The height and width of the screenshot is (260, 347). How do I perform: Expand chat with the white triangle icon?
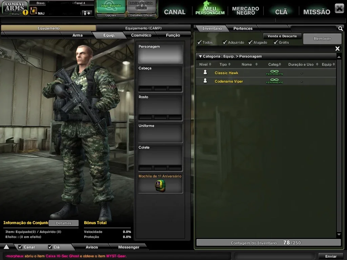point(6,247)
